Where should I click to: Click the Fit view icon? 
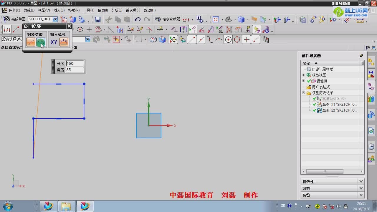tap(216, 19)
